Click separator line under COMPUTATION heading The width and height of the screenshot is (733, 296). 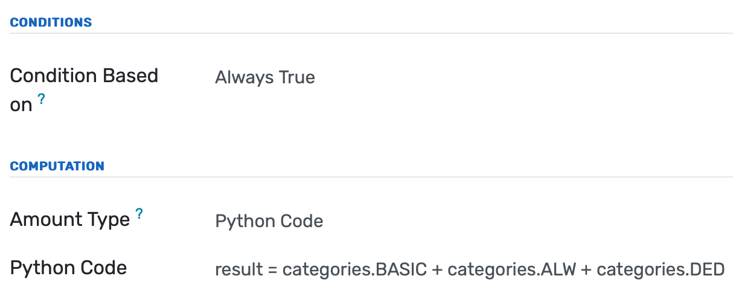(x=371, y=177)
